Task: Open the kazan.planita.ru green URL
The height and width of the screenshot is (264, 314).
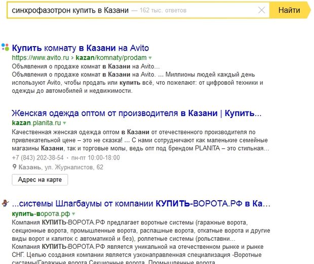Action: [x=36, y=123]
